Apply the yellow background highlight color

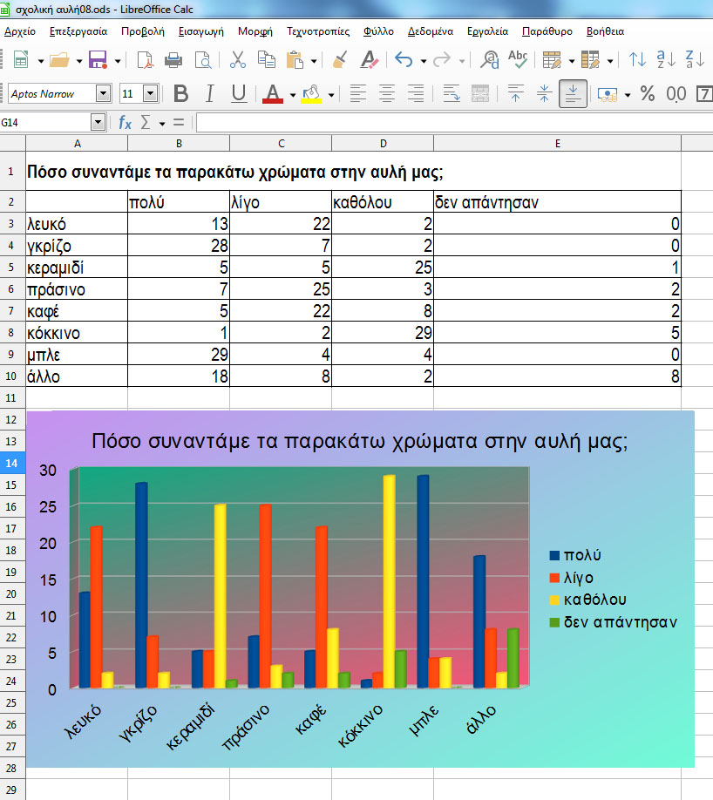(x=311, y=94)
